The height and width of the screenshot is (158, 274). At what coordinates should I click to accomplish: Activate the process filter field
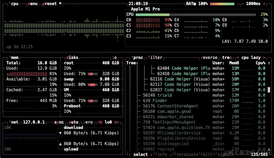point(155,57)
